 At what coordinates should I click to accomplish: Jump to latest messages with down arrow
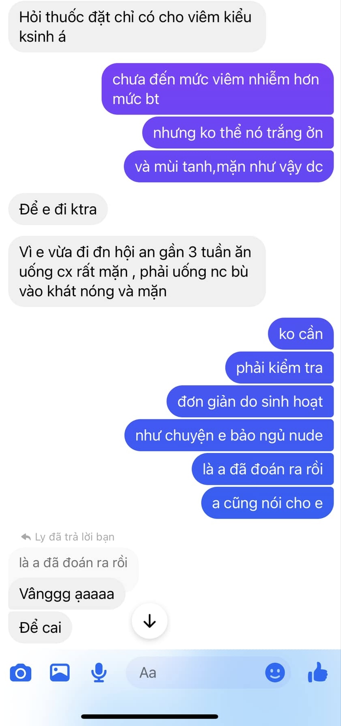[x=150, y=621]
